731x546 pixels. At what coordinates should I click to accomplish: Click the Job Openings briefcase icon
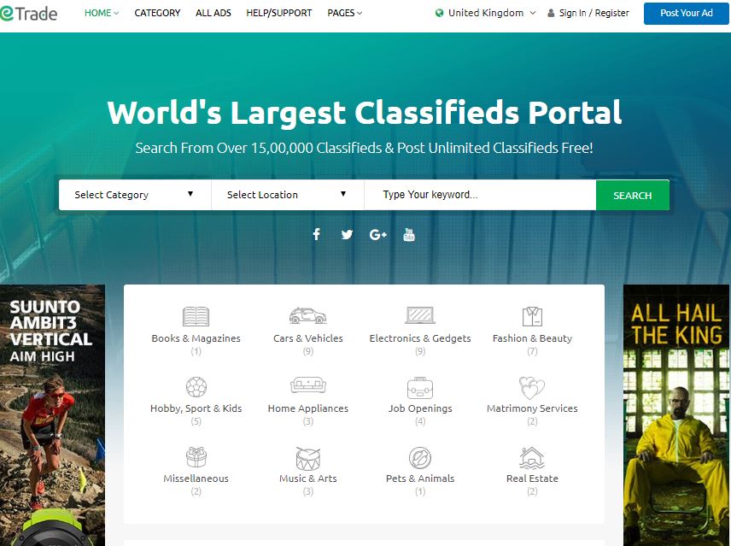pyautogui.click(x=420, y=387)
